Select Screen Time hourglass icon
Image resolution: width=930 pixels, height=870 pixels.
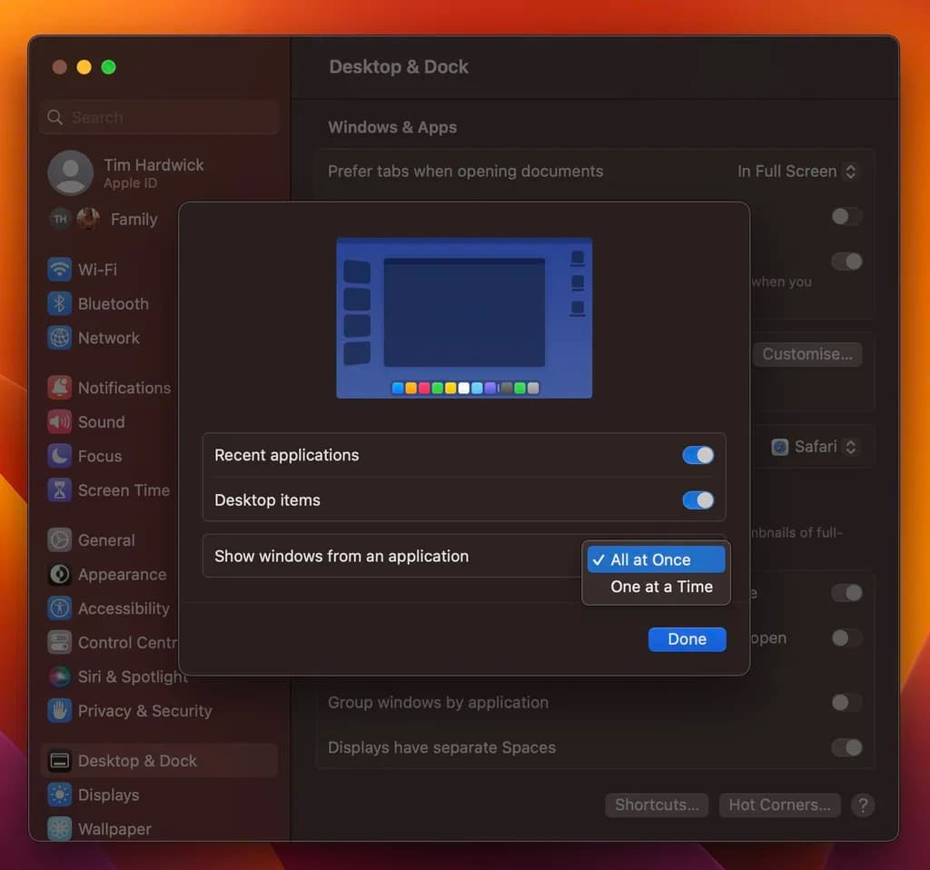click(x=60, y=490)
